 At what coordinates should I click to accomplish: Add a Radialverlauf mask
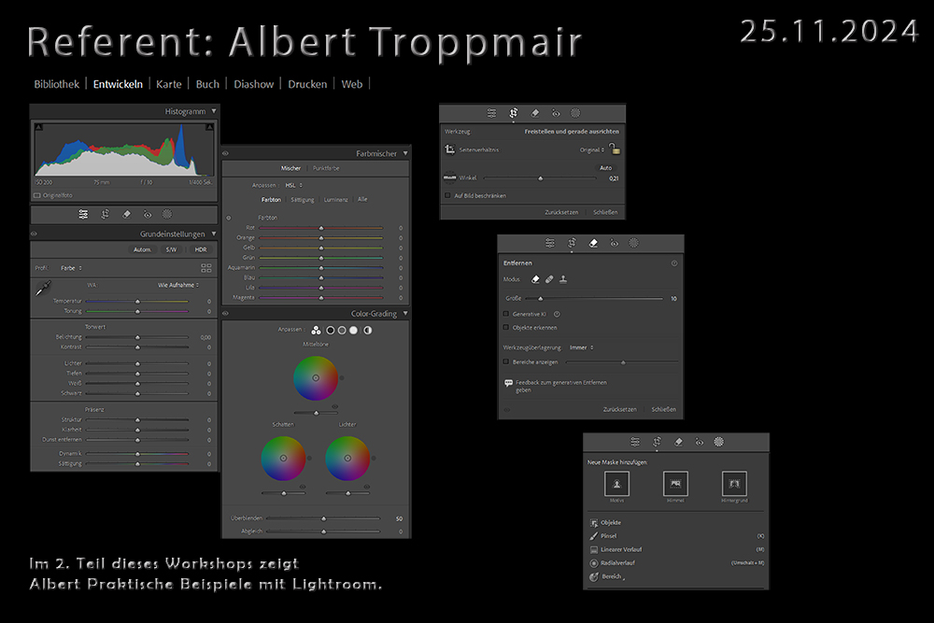pos(613,563)
